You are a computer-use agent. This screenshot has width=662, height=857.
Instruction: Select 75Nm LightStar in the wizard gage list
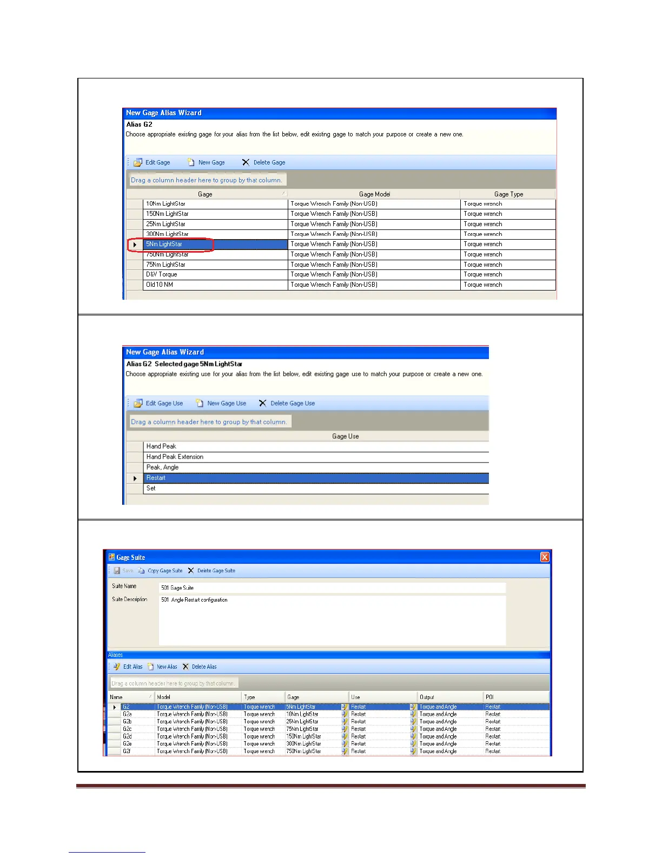pos(215,265)
